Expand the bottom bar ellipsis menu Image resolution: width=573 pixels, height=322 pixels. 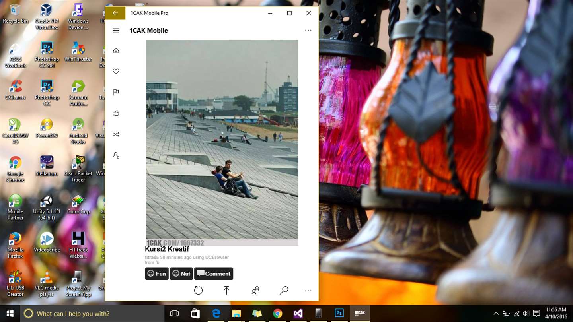pyautogui.click(x=308, y=291)
